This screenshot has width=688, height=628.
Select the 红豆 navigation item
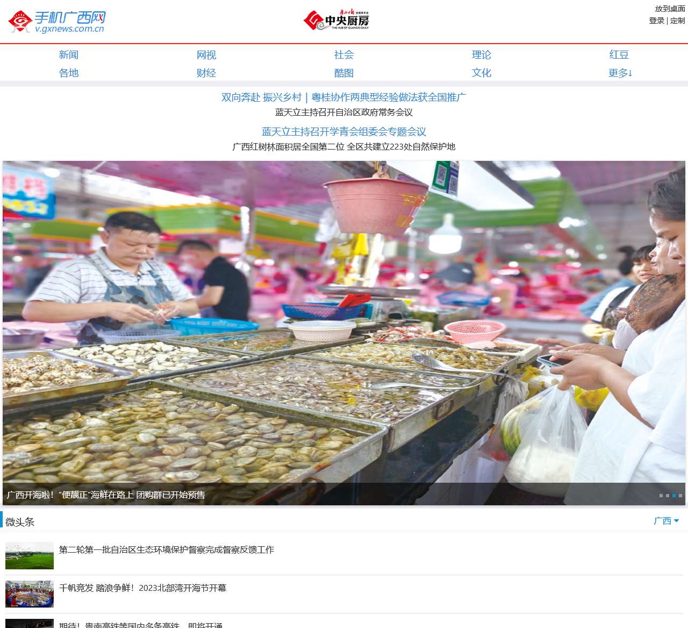coord(619,54)
